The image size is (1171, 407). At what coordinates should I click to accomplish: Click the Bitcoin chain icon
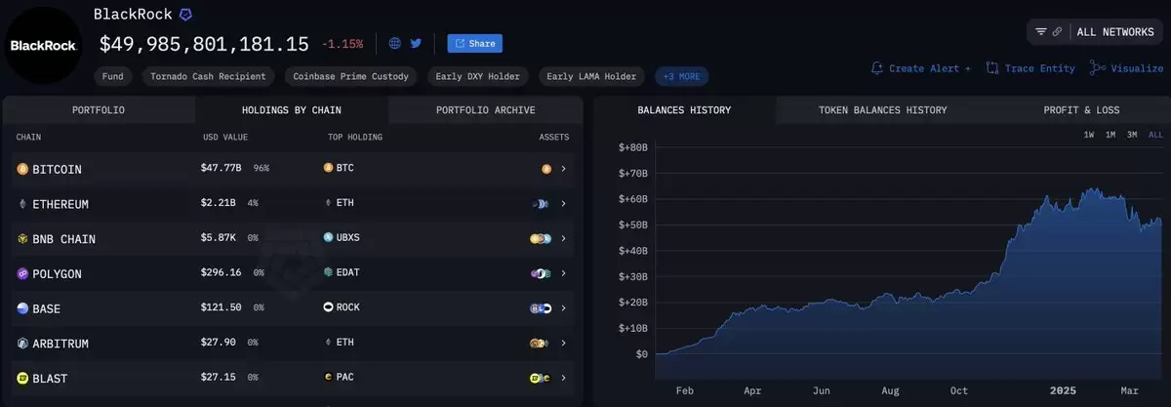pos(23,169)
